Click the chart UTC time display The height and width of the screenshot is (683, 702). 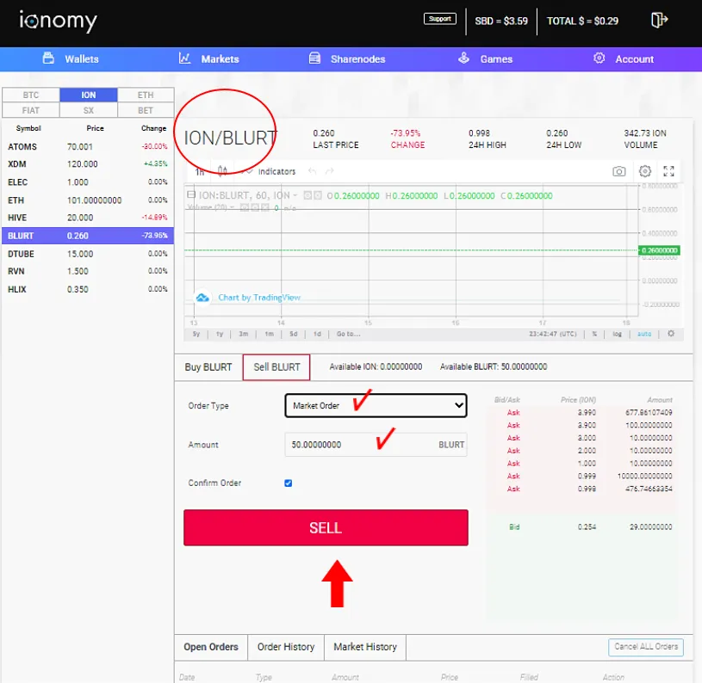tap(552, 334)
